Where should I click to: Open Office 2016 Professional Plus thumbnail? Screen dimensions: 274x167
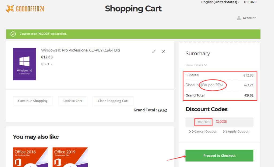pos(31,157)
